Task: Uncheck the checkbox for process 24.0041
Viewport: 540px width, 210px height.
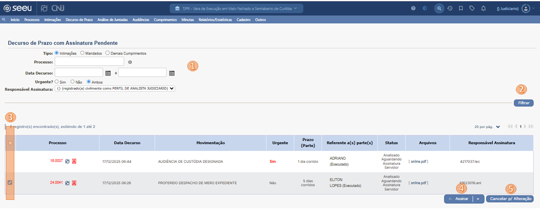Action: 10,183
